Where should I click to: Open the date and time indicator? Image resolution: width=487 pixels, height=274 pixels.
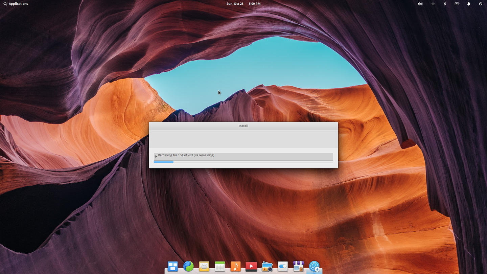(x=243, y=4)
